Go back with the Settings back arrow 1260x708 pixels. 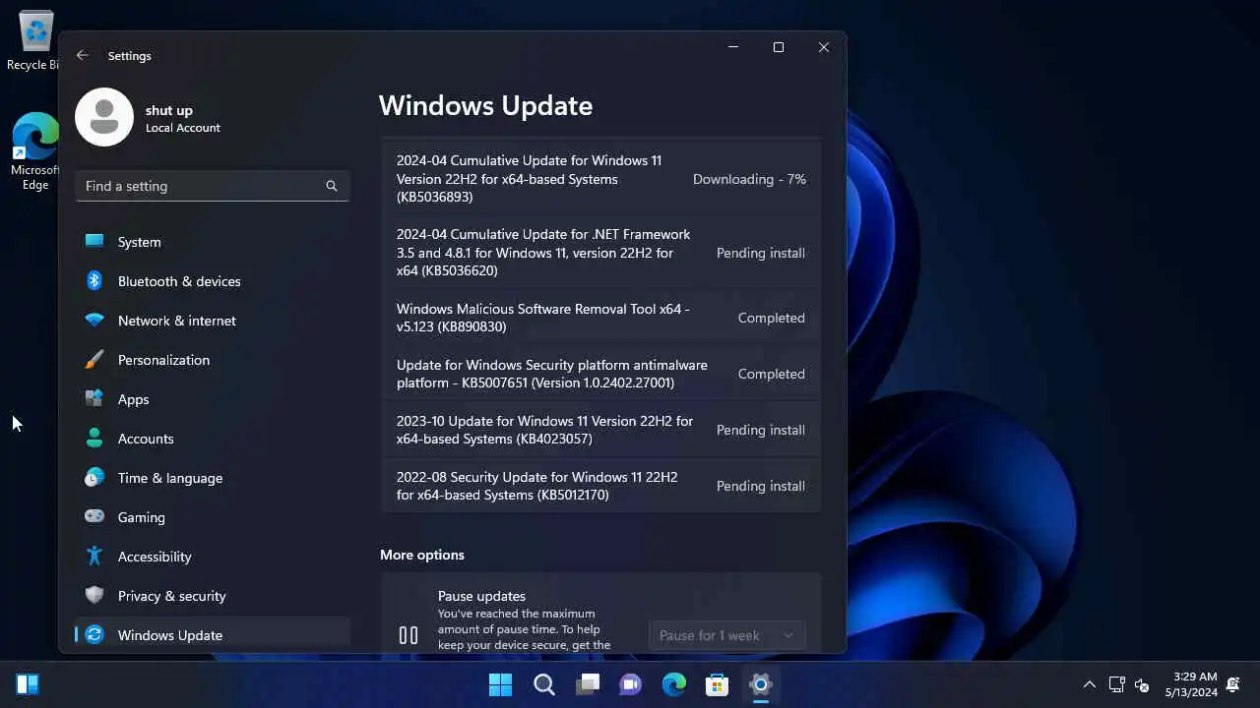(83, 56)
